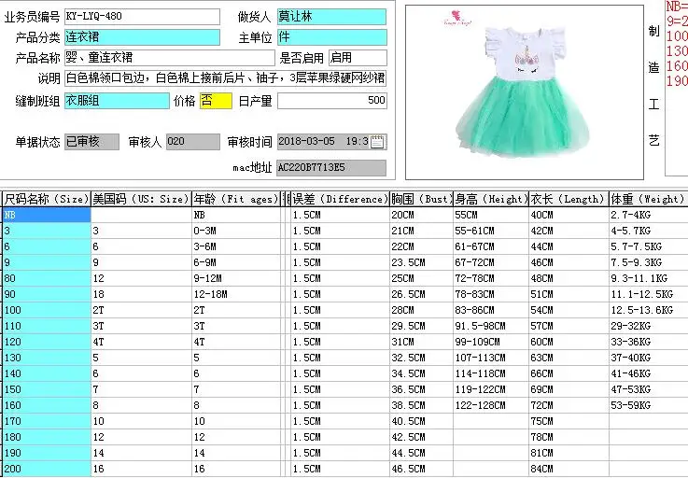Click fit ages cell 12-18M

pos(236,294)
